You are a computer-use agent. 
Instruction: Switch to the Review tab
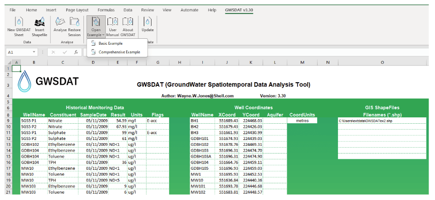coord(147,10)
